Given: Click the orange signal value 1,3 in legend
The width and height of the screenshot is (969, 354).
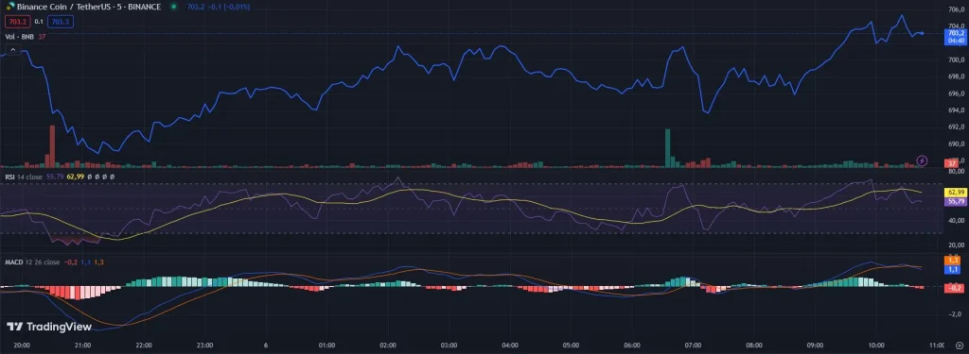Looking at the screenshot, I should 98,262.
